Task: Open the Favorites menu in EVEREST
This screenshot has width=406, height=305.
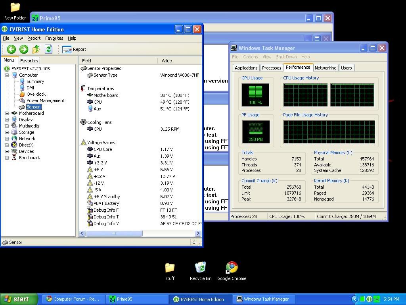Action: pyautogui.click(x=54, y=38)
